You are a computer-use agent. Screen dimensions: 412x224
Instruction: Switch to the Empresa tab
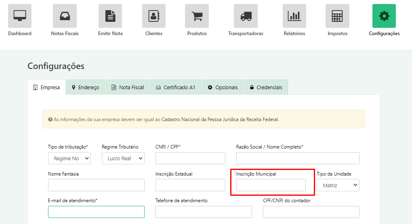click(x=46, y=88)
